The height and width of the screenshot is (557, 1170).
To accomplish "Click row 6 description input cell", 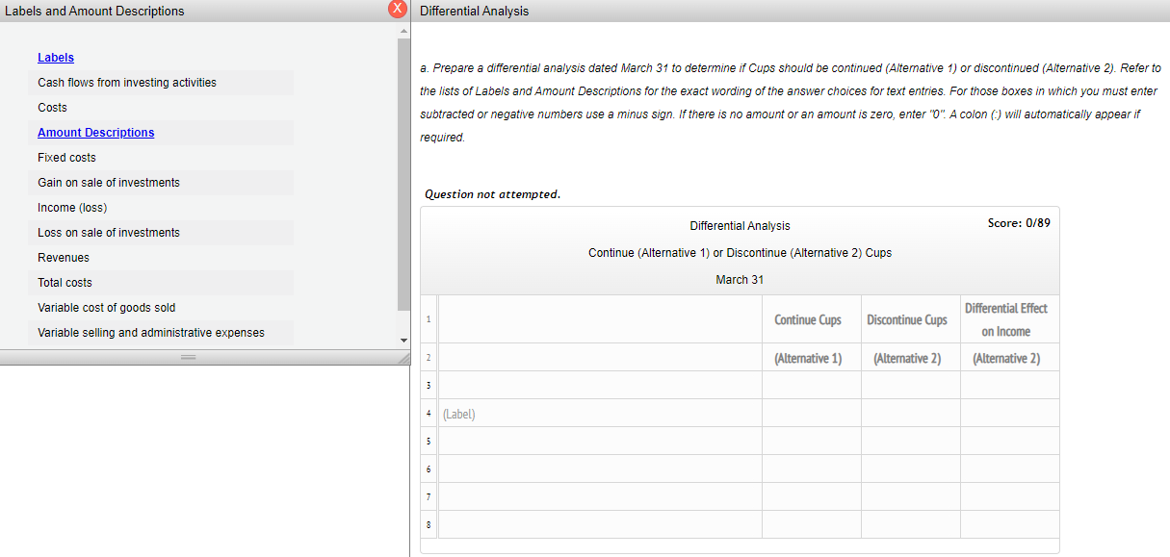I will [600, 468].
